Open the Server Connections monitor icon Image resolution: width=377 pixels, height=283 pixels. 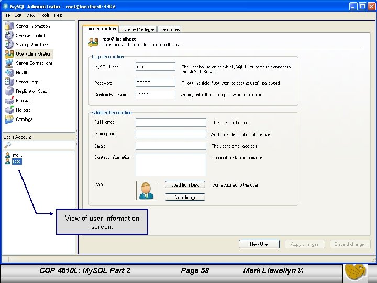9,63
